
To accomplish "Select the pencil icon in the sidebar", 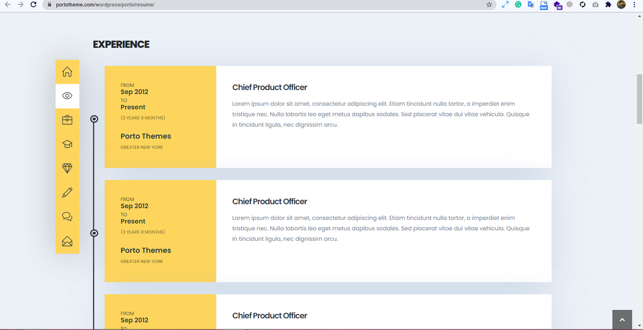I will (67, 192).
